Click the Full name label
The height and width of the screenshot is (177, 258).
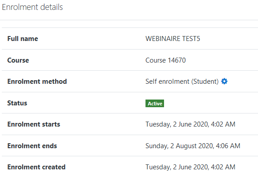[23, 39]
